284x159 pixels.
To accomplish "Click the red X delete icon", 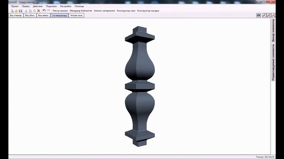I will coord(39,11).
